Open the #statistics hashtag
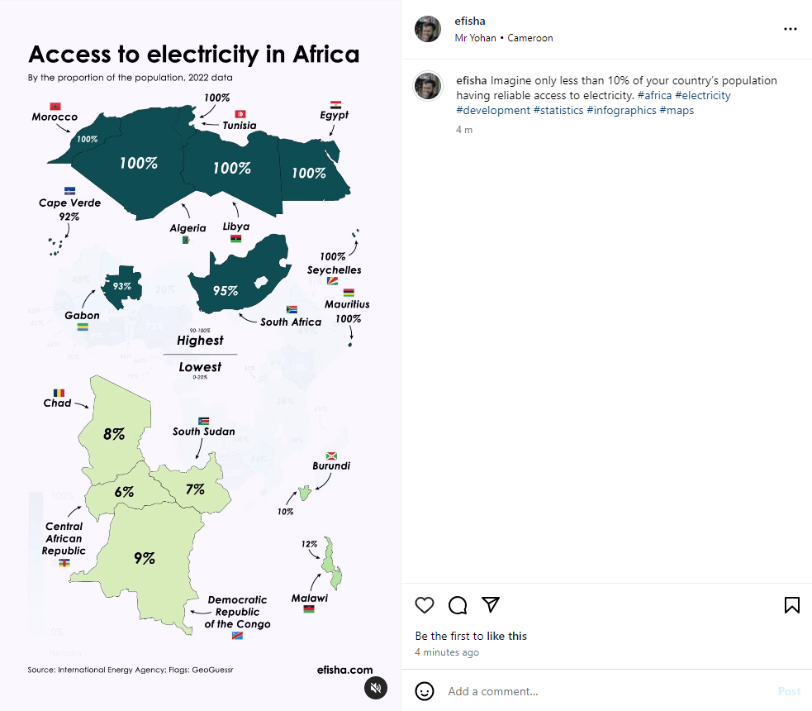This screenshot has width=812, height=711. pyautogui.click(x=558, y=110)
